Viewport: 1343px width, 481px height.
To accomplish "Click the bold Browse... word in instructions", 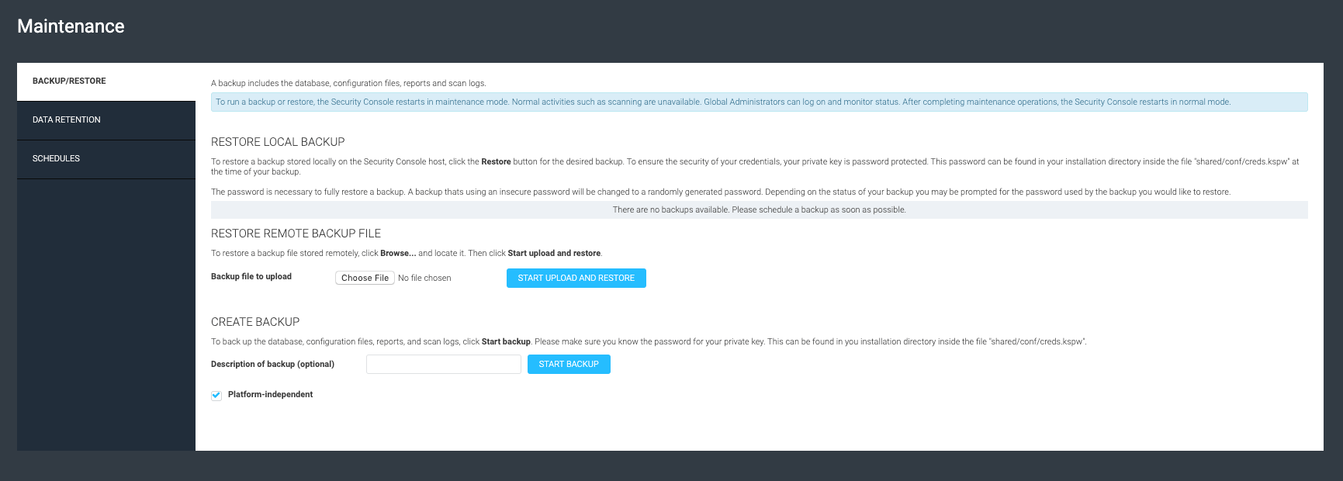I will (398, 253).
